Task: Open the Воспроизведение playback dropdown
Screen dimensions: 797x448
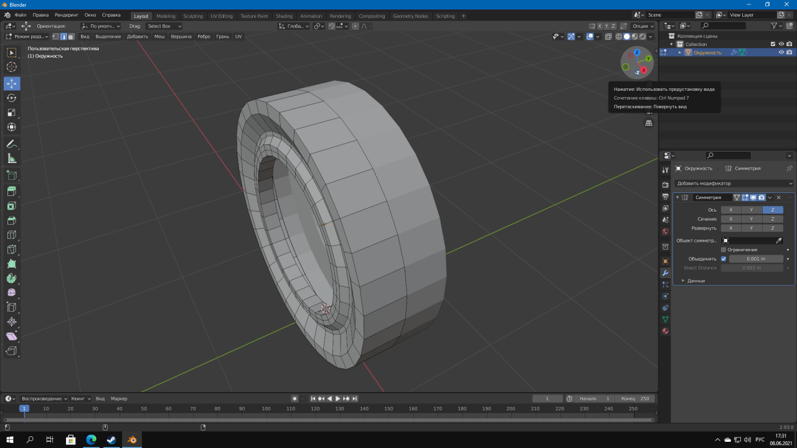Action: [x=44, y=398]
